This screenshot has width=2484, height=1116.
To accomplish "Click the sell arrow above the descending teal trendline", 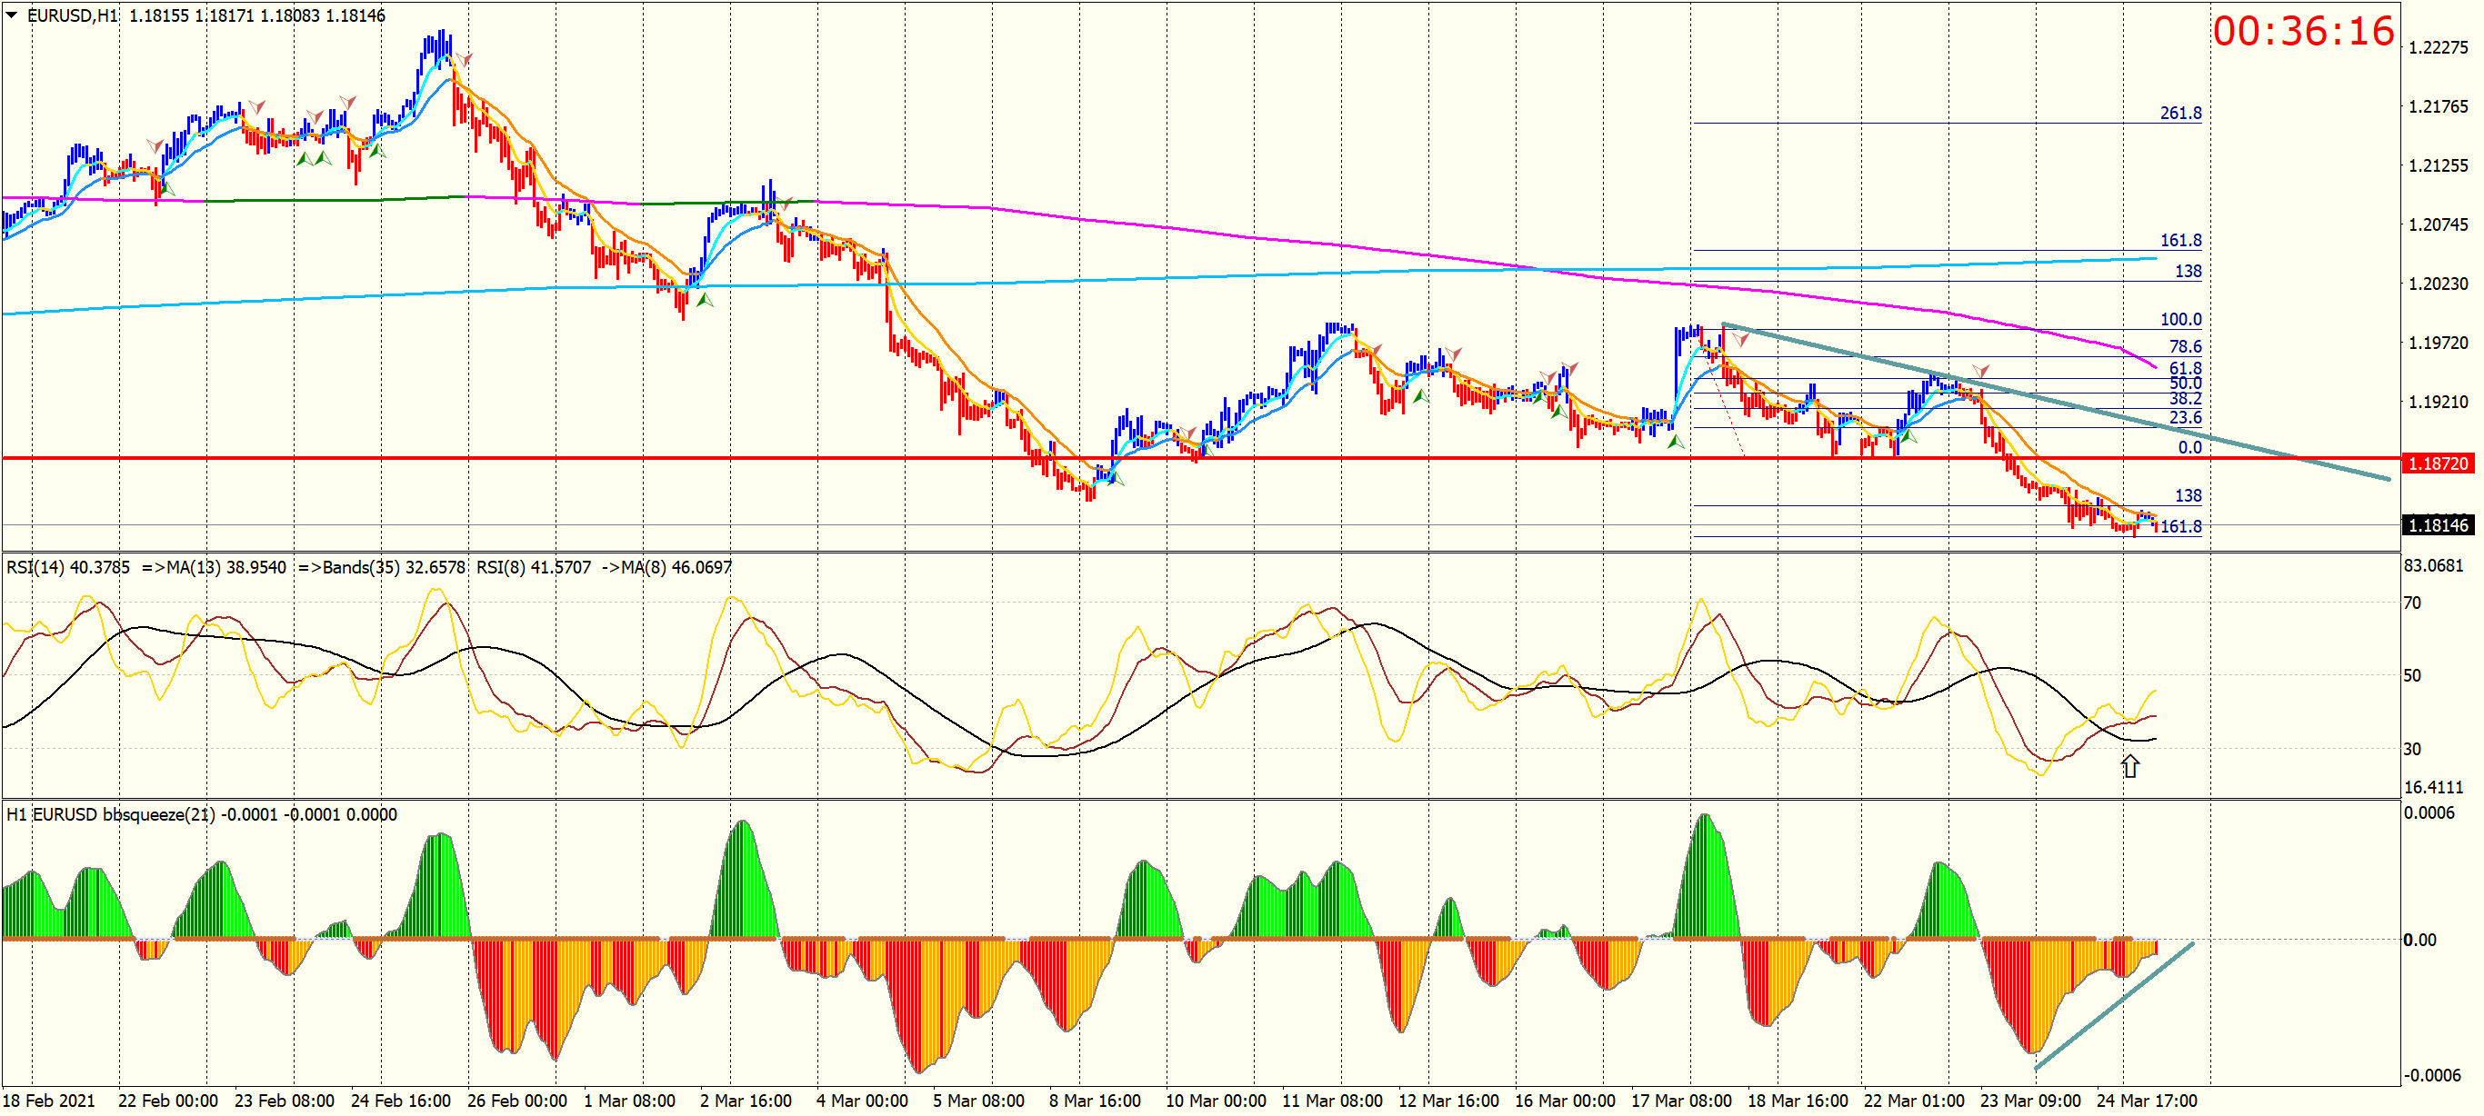I will point(1980,370).
